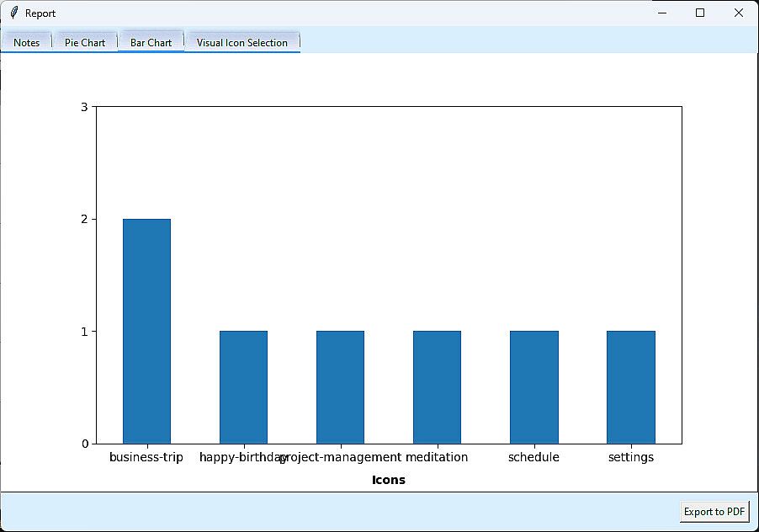This screenshot has width=759, height=532.
Task: Click the project-management bar
Action: pyautogui.click(x=340, y=387)
